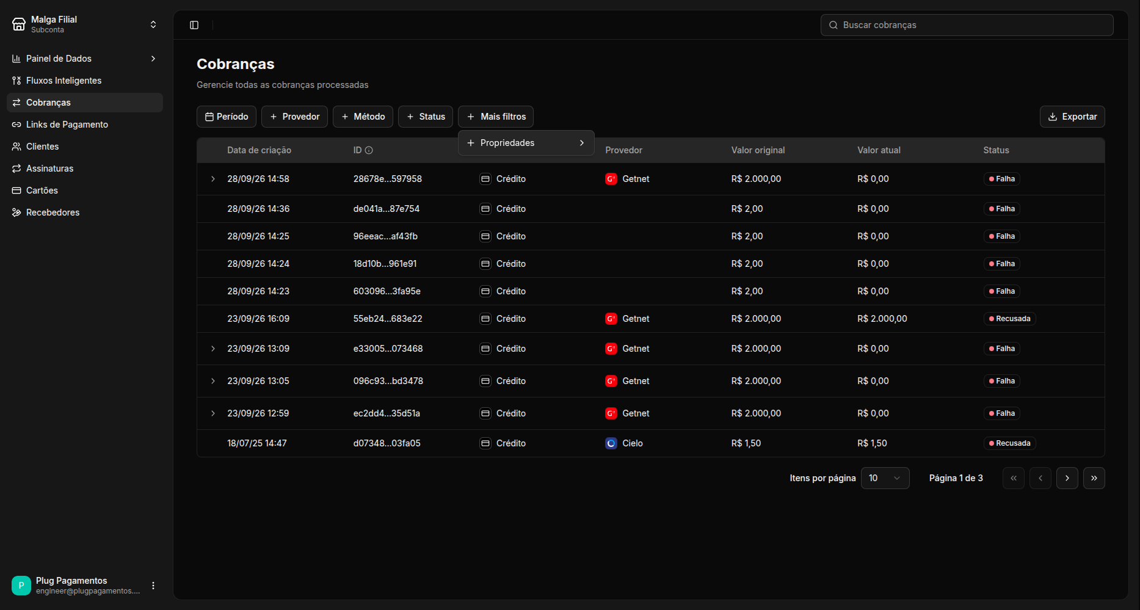Export charges with Exportar button

click(1072, 117)
